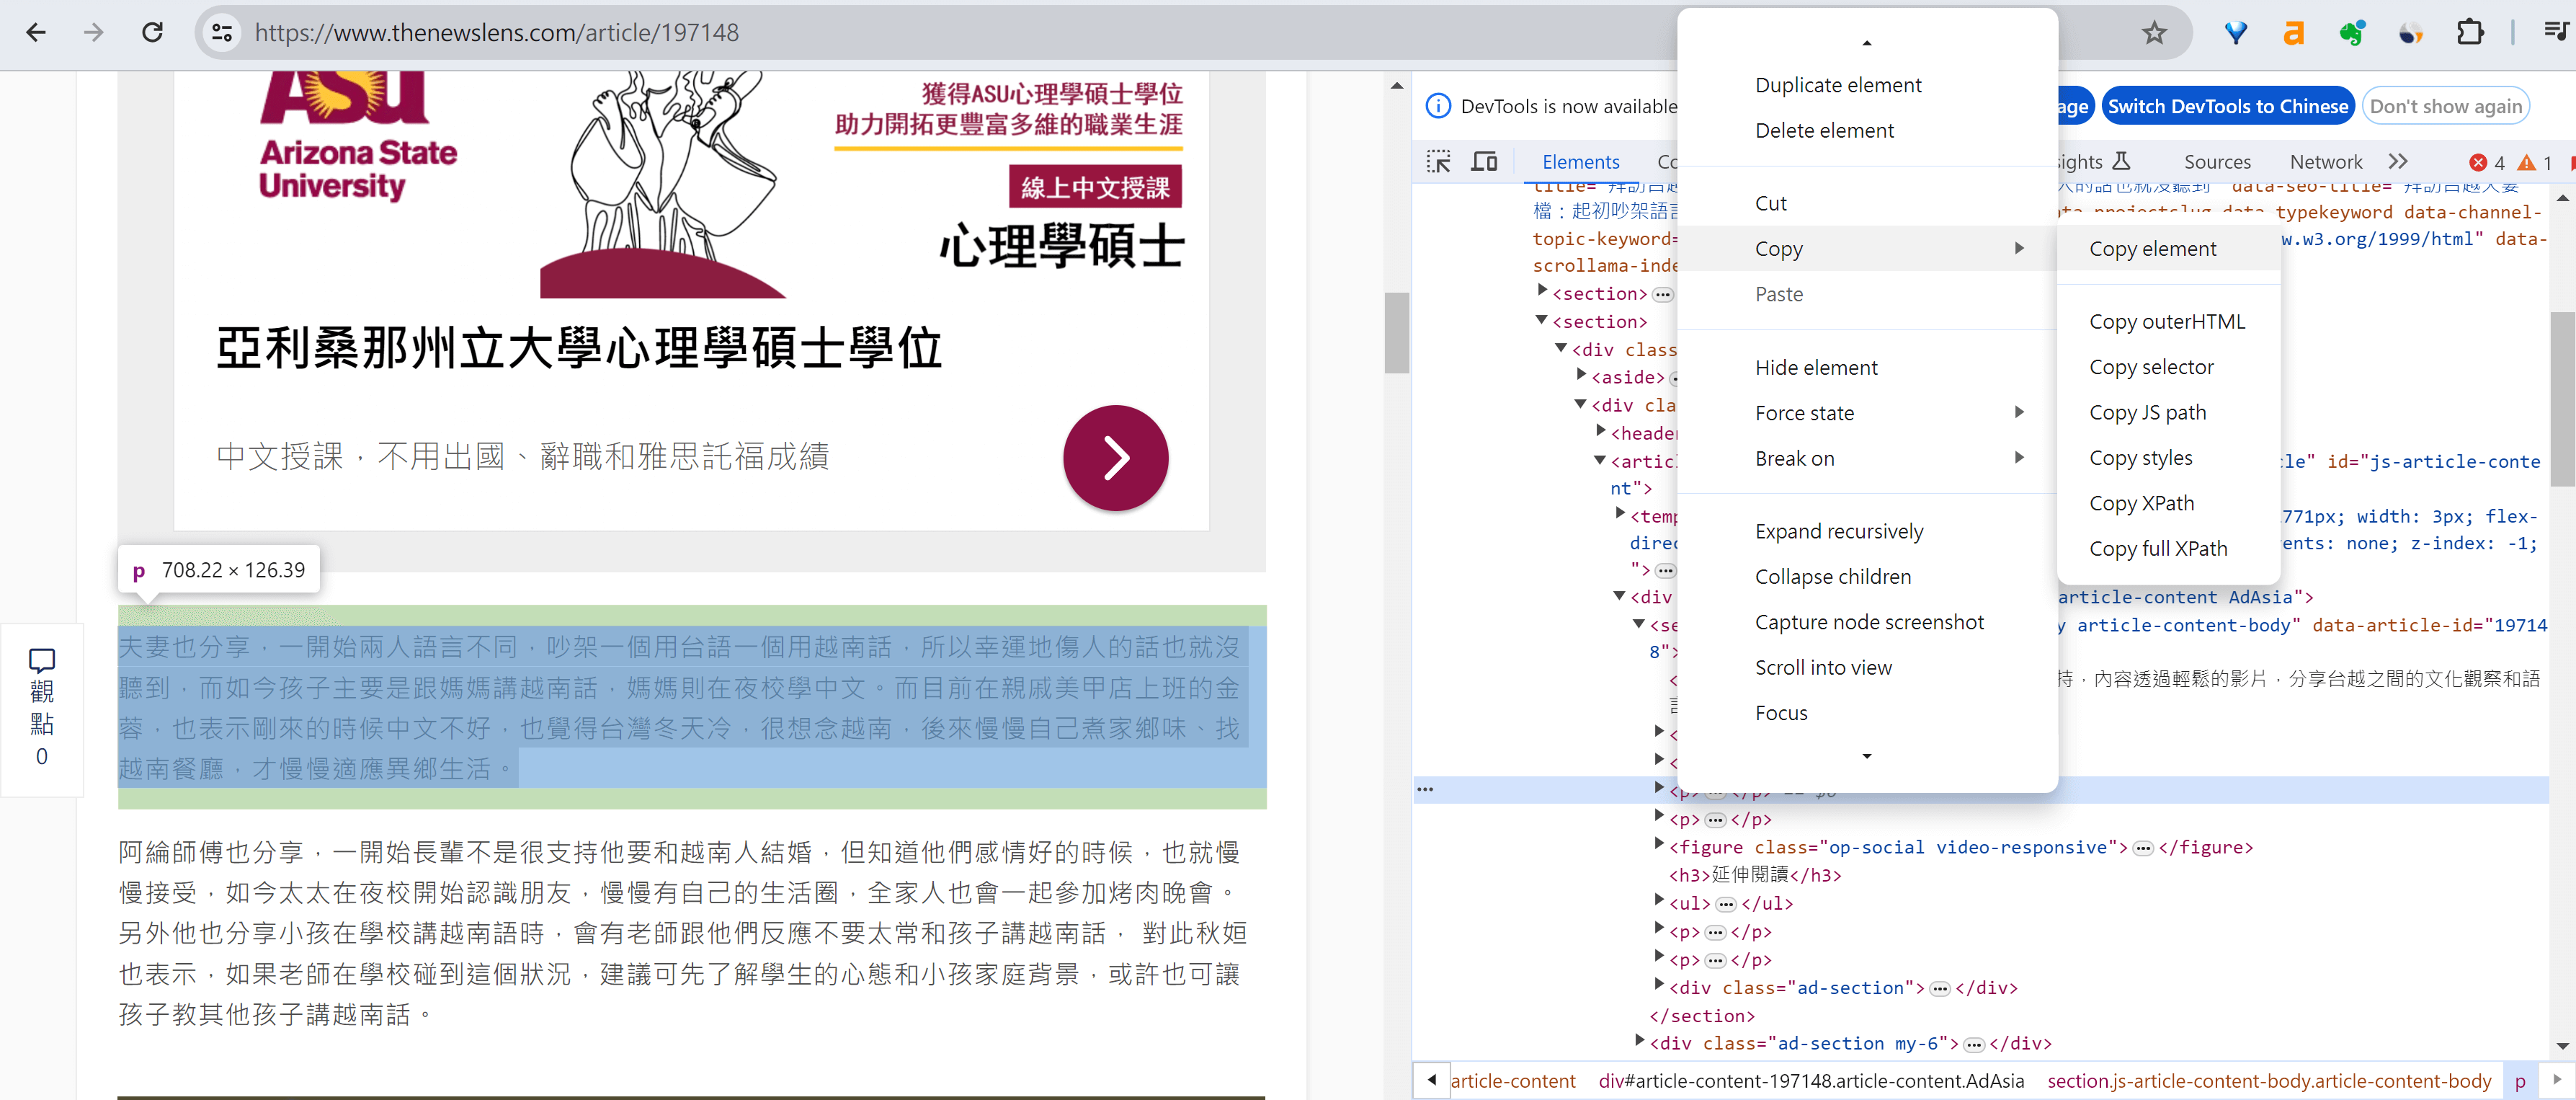2576x1100 pixels.
Task: Click the page vertical scrollbar thumb
Action: (1396, 332)
